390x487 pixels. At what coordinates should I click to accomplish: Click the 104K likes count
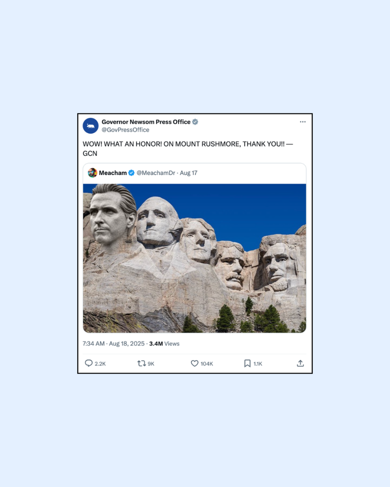click(x=207, y=364)
